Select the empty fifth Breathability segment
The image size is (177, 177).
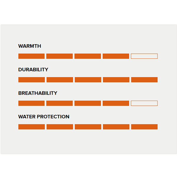144,103
